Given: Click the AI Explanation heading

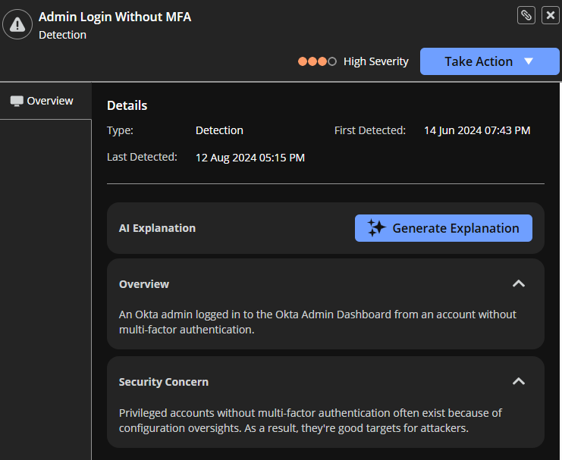Looking at the screenshot, I should point(157,228).
